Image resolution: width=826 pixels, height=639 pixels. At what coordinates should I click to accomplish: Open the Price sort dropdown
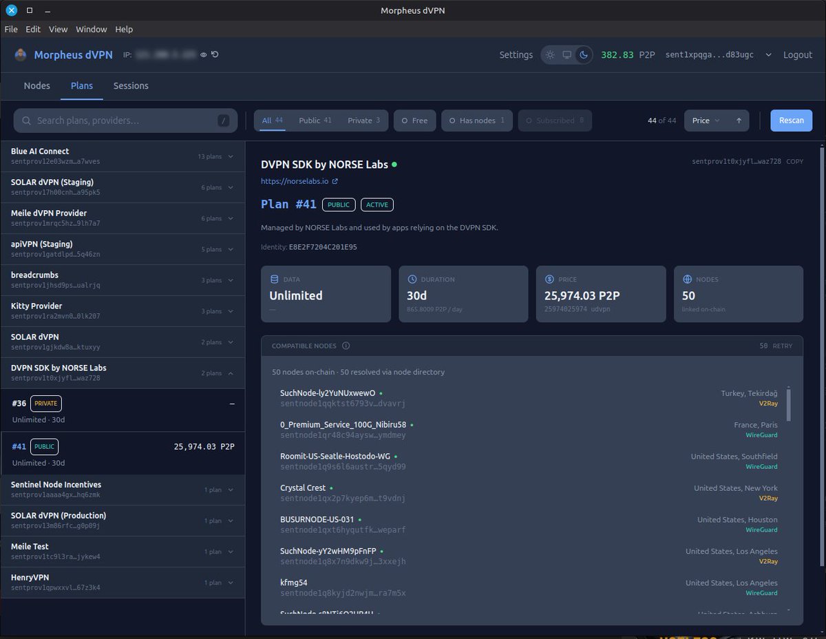tap(706, 121)
